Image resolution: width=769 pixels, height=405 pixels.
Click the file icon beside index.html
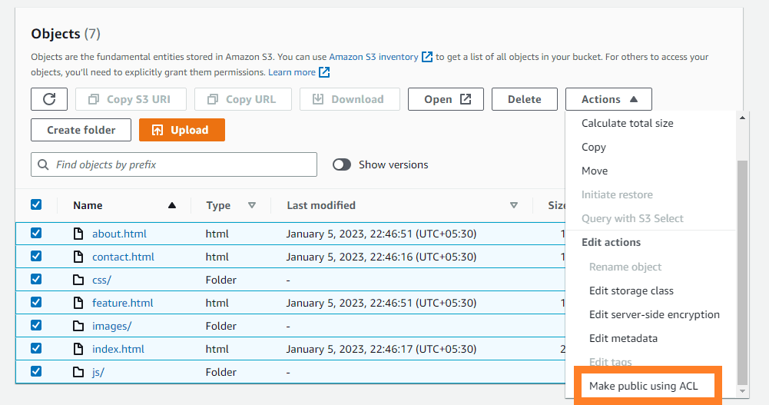coord(78,349)
